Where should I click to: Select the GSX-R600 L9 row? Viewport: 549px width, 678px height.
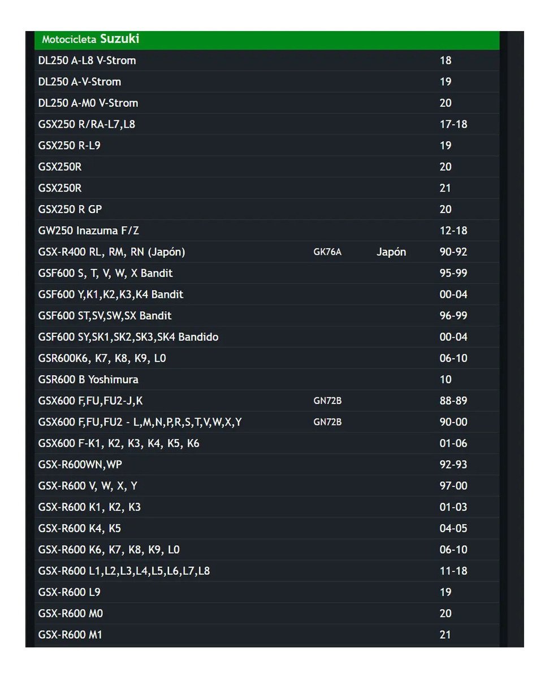click(x=267, y=593)
